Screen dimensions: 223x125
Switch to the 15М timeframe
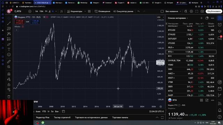(x=41, y=11)
